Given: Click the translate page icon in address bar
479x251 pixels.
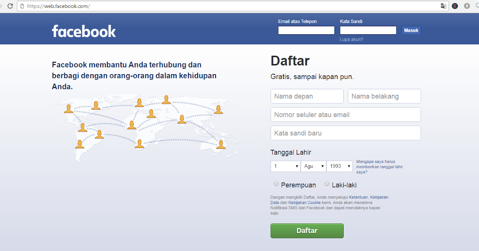Looking at the screenshot, I should click(x=443, y=6).
